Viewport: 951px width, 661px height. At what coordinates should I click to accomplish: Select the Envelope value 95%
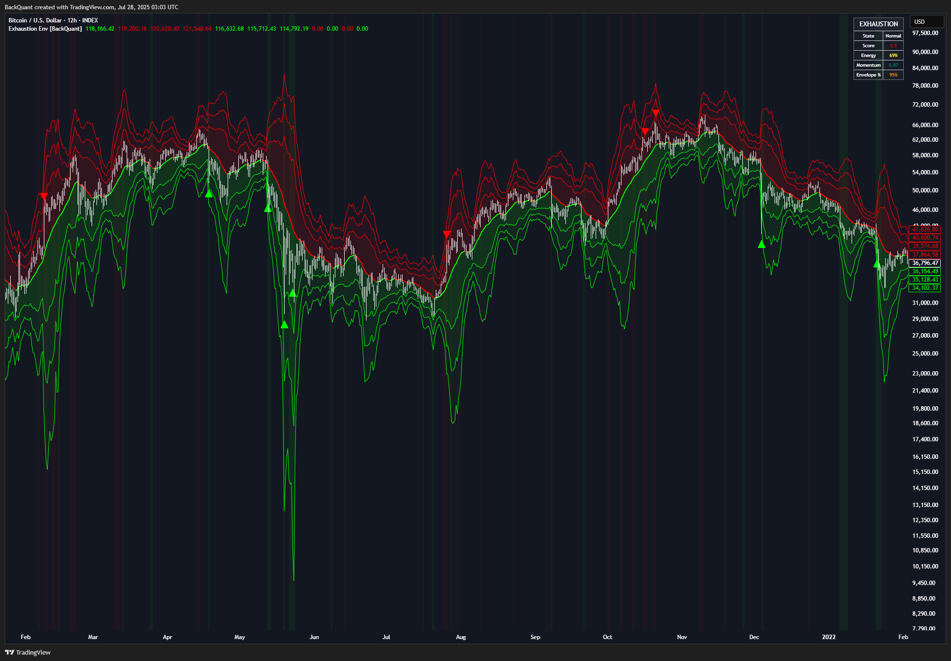click(x=893, y=75)
